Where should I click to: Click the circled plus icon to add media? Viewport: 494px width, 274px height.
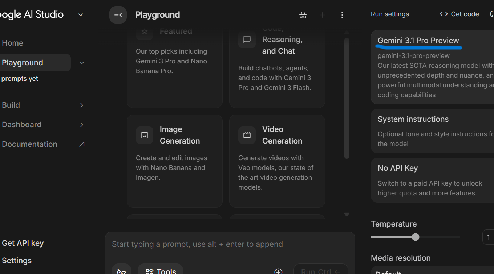click(278, 271)
